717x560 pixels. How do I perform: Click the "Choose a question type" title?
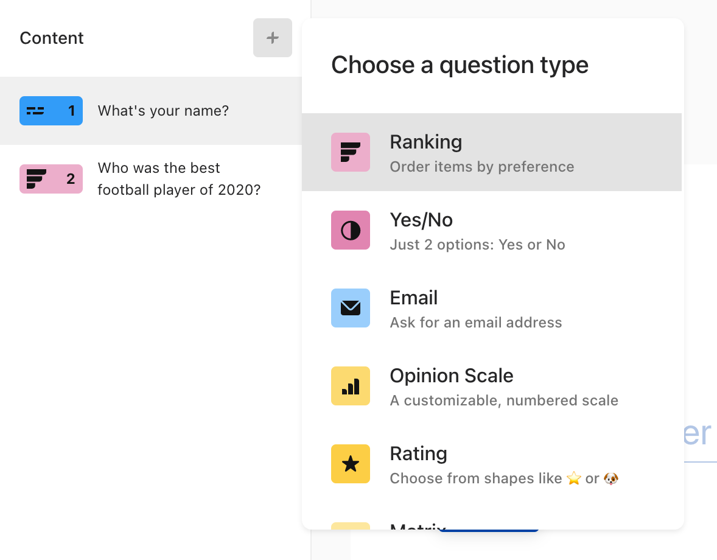coord(460,65)
